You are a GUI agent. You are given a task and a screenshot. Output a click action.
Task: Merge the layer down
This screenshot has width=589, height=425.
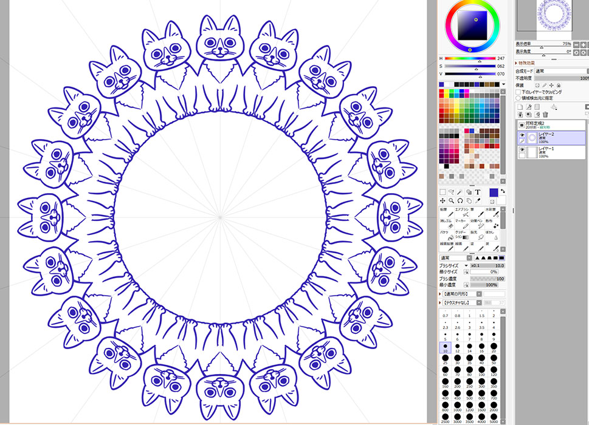[x=520, y=114]
